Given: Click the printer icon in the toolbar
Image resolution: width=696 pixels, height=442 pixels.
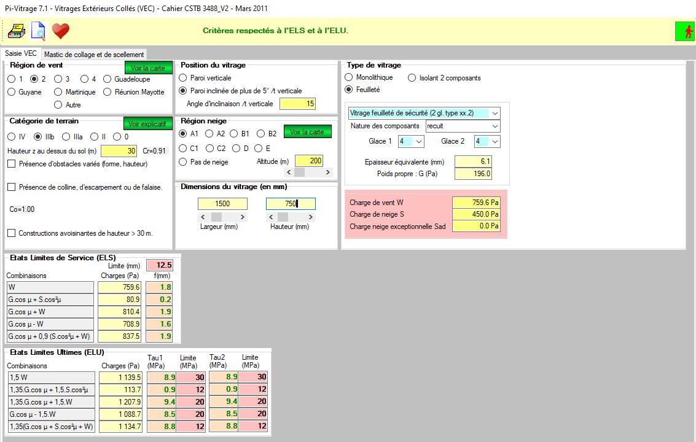Looking at the screenshot, I should click(17, 30).
